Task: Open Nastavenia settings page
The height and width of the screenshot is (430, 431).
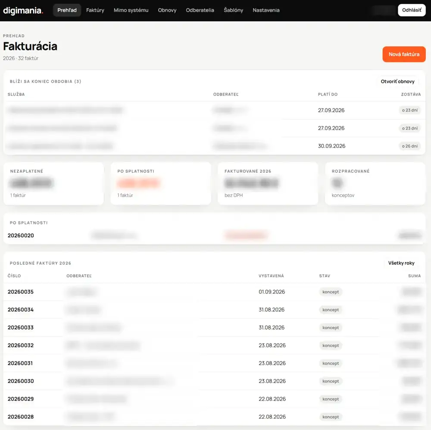Action: [266, 10]
